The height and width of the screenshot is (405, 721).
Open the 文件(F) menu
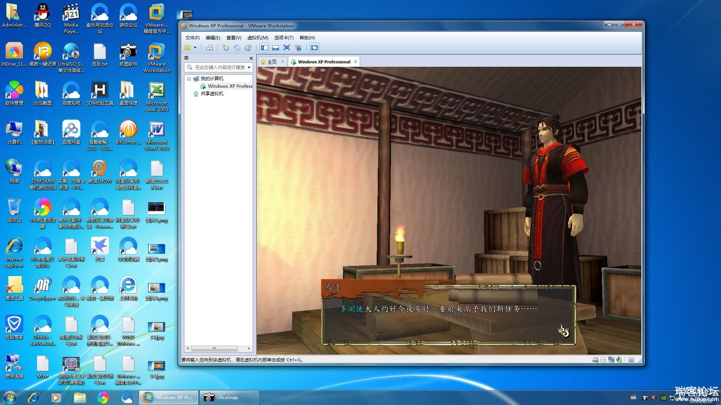pyautogui.click(x=192, y=37)
